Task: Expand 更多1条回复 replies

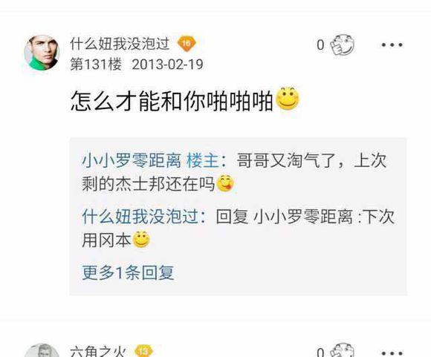Action: coord(128,272)
